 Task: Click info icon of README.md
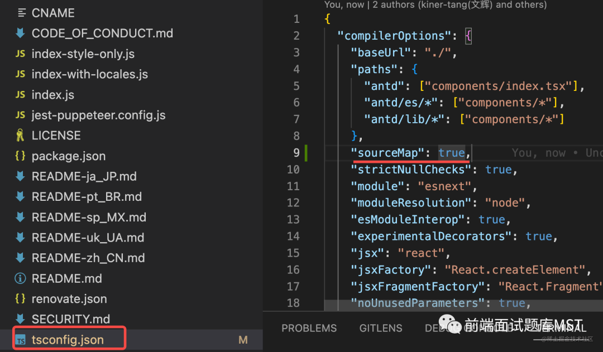20,278
